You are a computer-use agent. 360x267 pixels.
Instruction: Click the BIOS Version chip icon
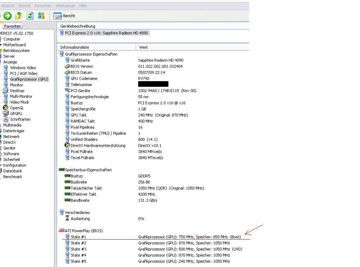67,66
